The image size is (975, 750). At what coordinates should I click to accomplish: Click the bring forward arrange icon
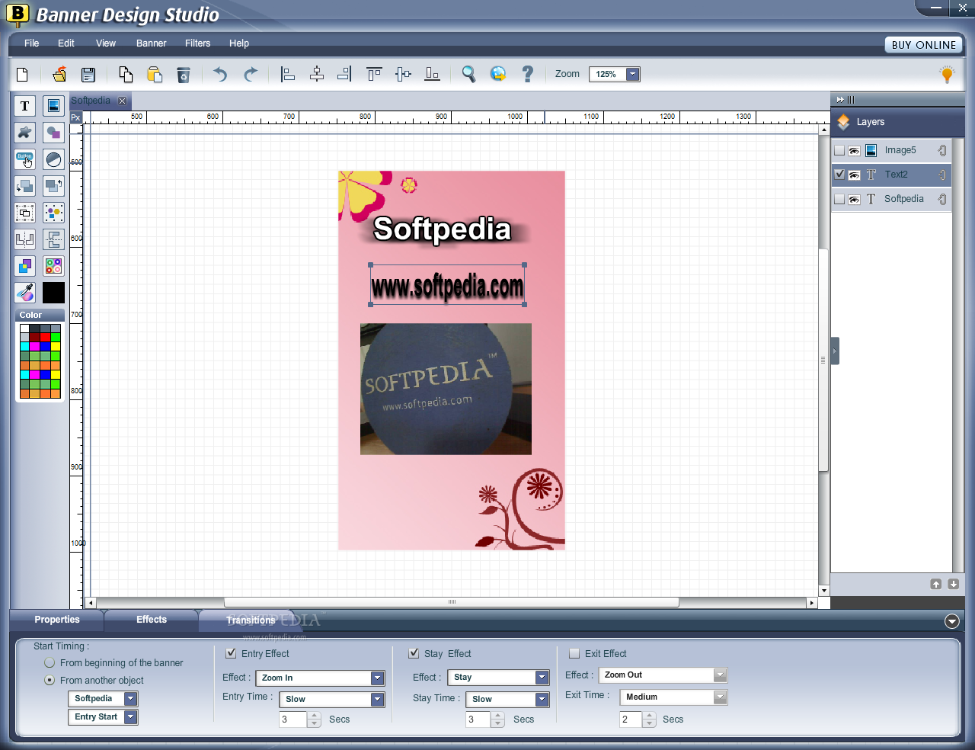53,186
